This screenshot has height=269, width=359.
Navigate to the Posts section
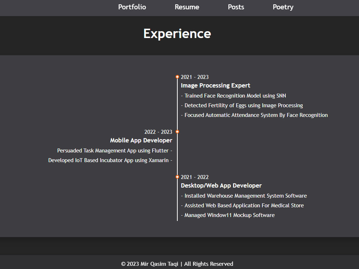(236, 7)
